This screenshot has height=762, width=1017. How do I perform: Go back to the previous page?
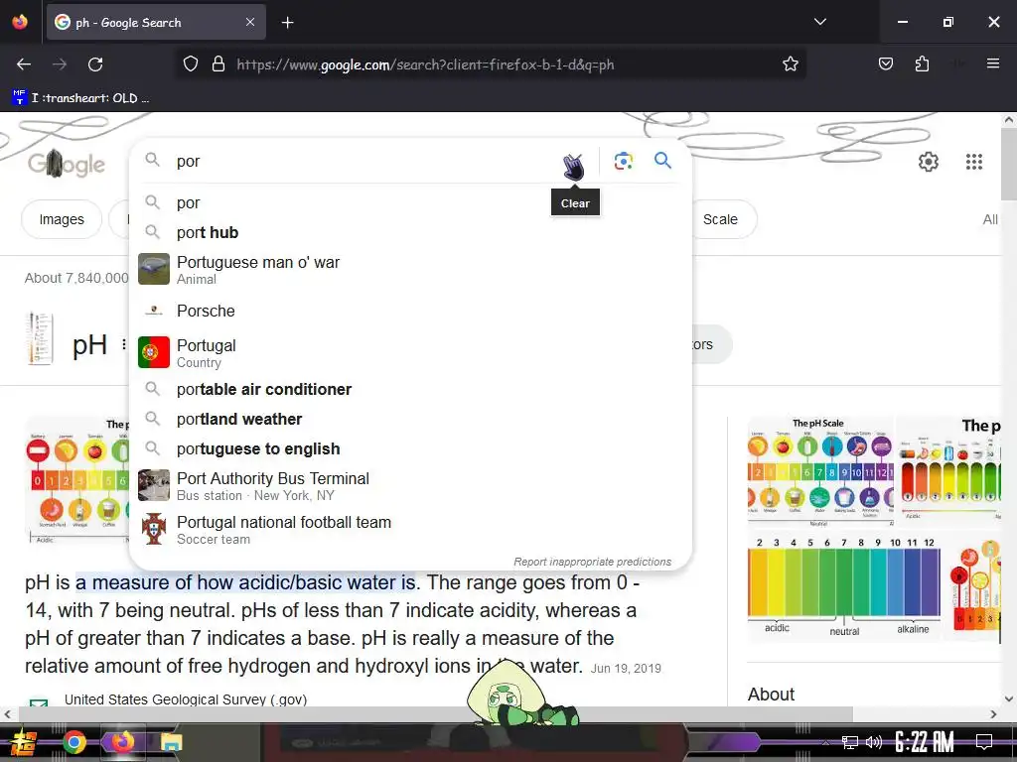[x=24, y=64]
